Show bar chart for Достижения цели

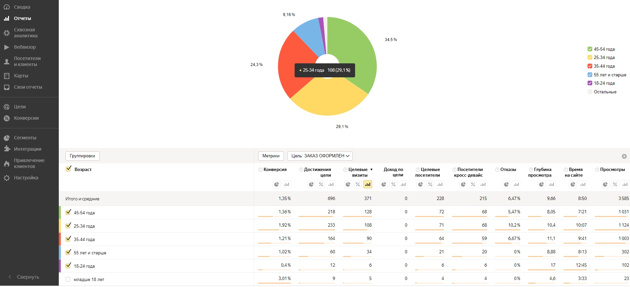click(331, 184)
